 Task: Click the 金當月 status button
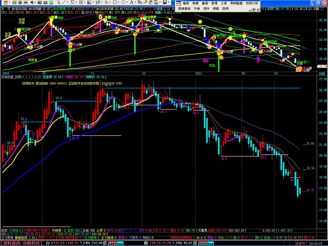[x=301, y=243]
